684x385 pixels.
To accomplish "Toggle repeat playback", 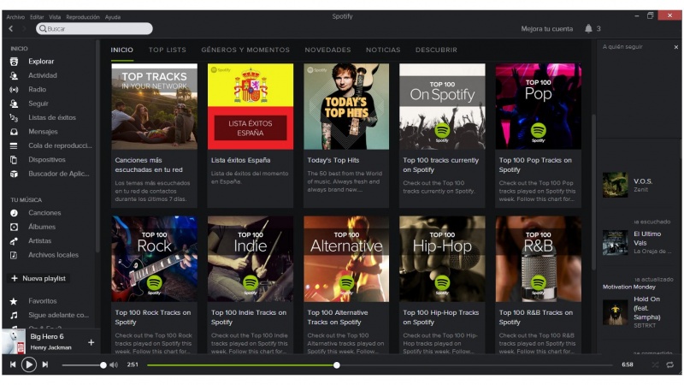I will [670, 364].
